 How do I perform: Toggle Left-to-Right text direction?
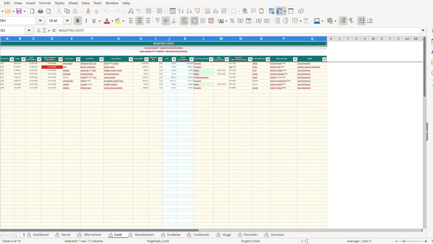point(343,21)
